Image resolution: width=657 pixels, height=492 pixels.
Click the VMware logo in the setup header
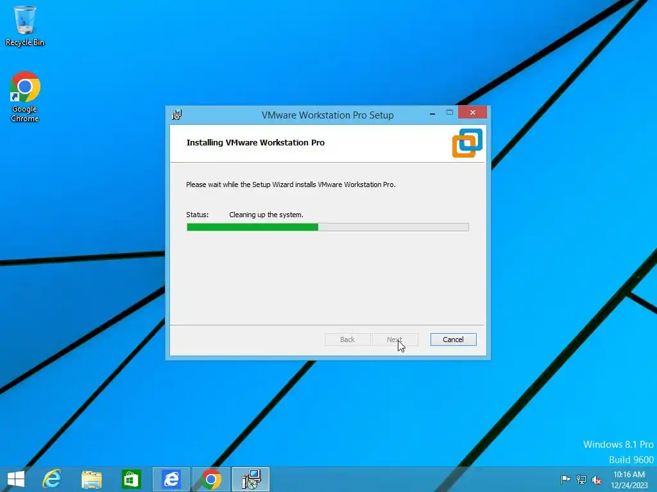[x=467, y=143]
